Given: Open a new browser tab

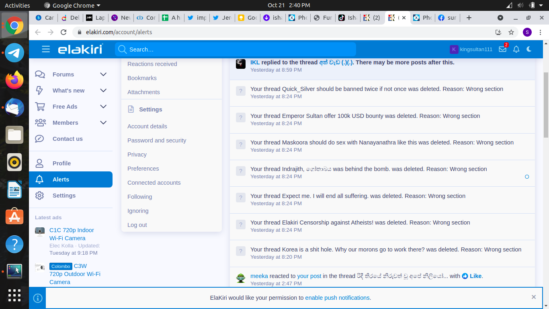Looking at the screenshot, I should (469, 18).
